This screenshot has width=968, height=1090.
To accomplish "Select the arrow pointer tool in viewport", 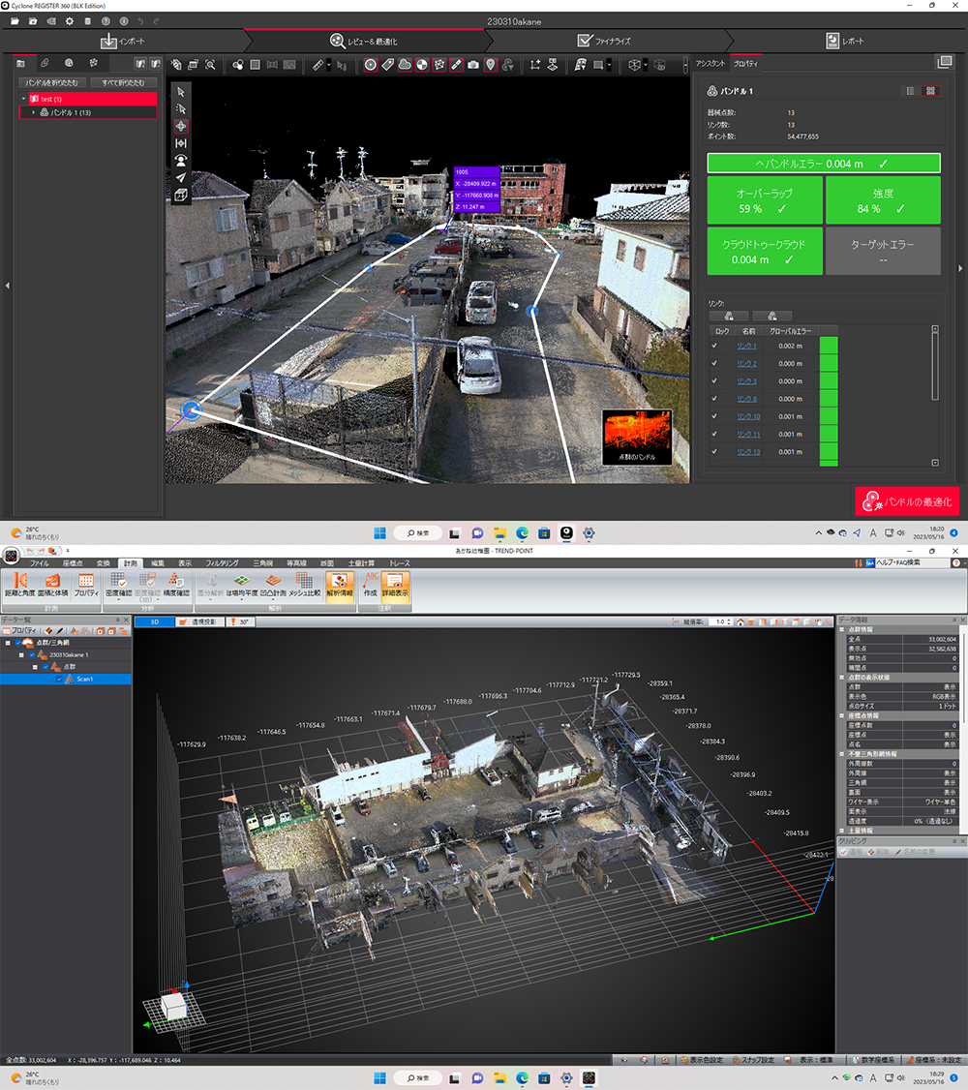I will 181,91.
